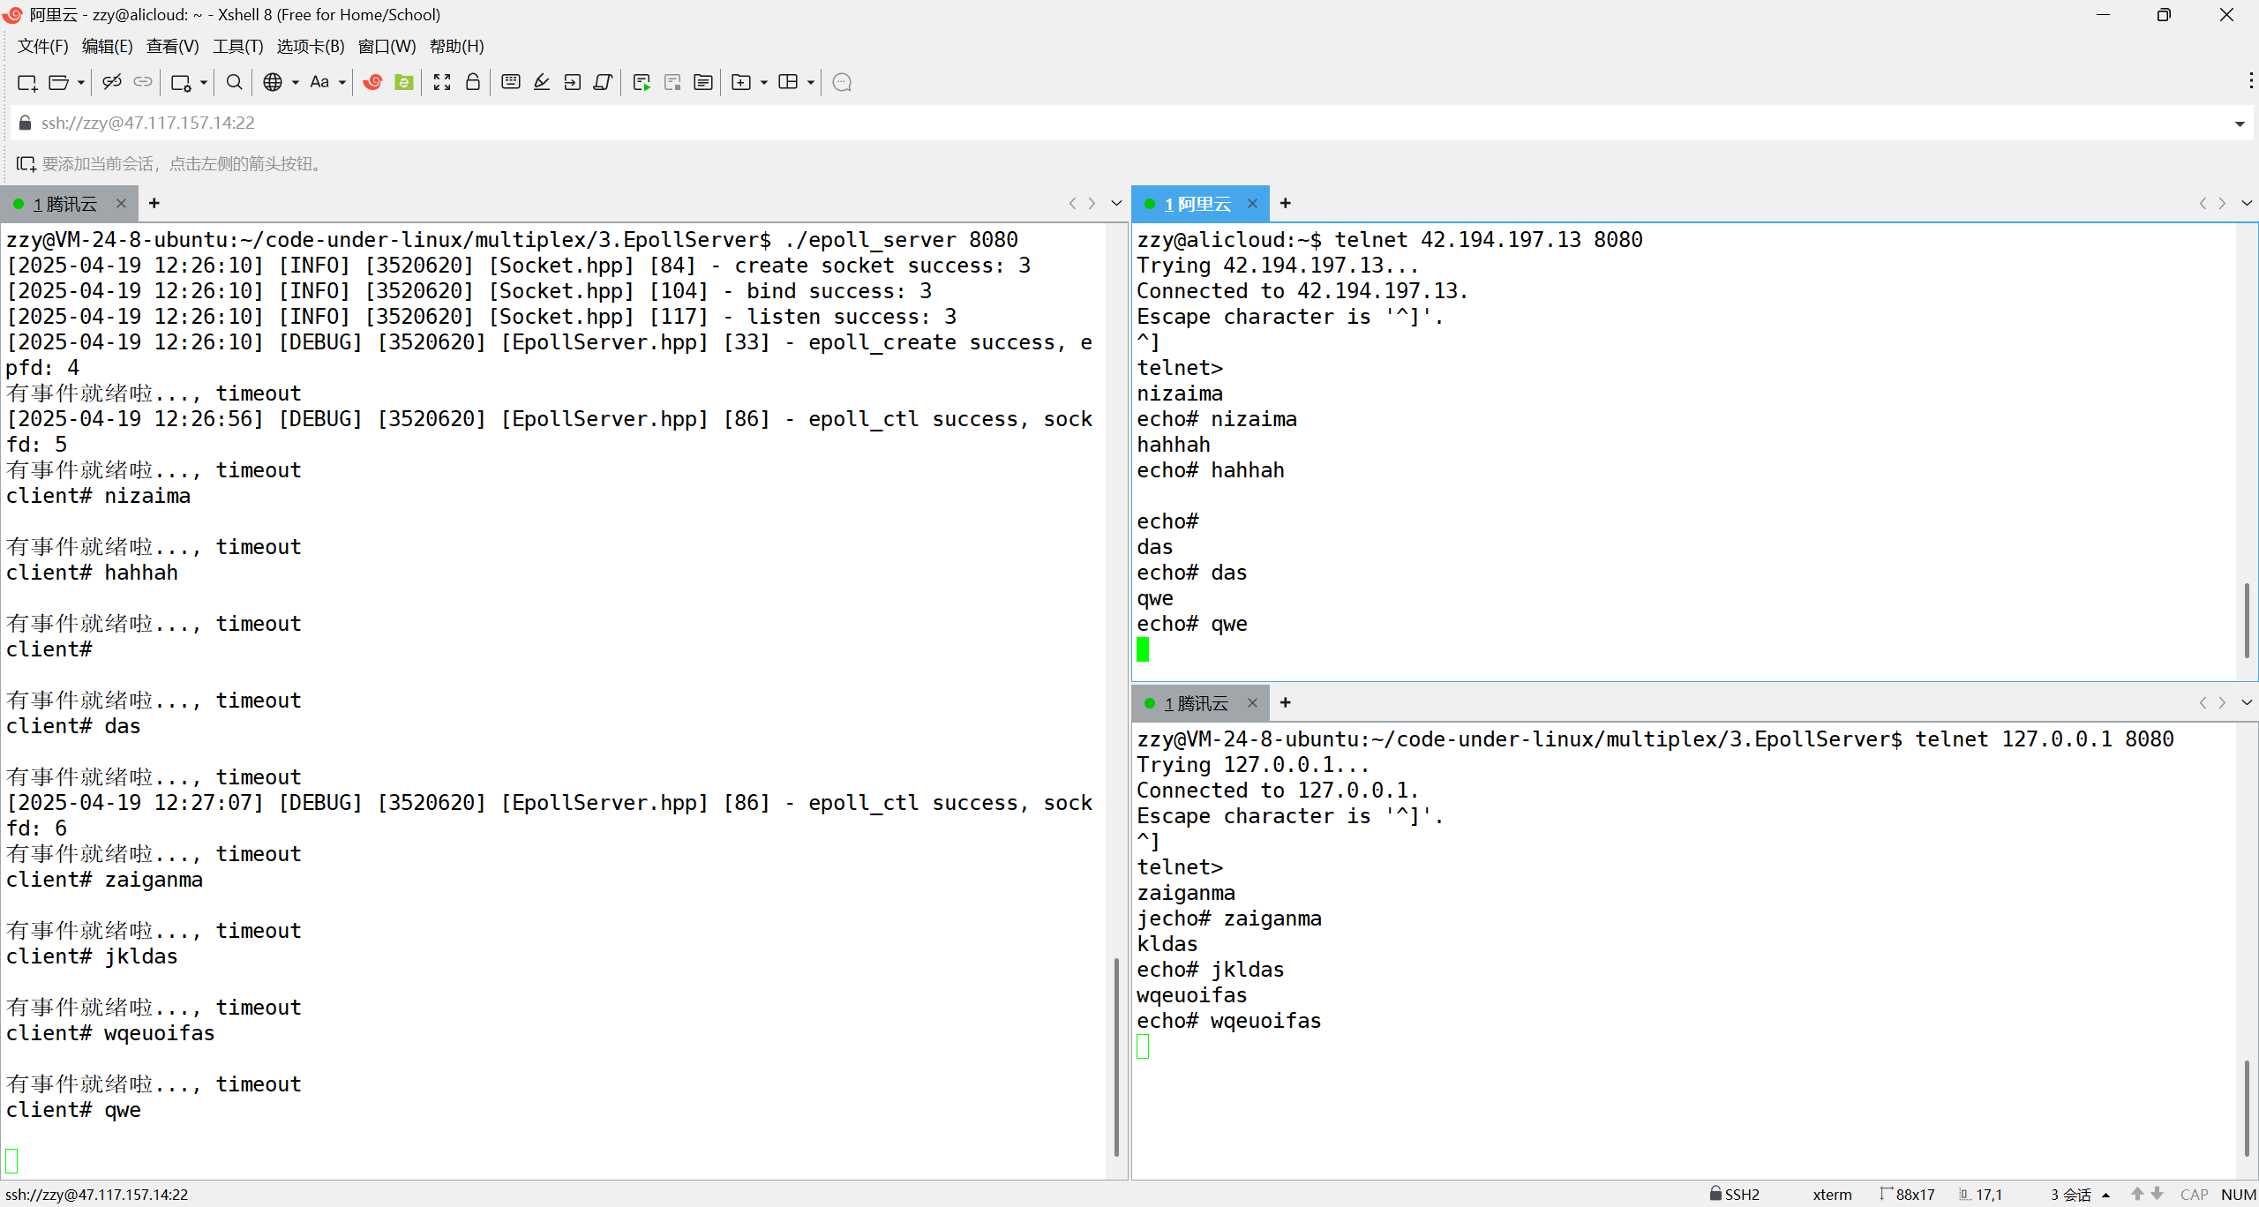Close the lower-right 腾讯云 tab
The width and height of the screenshot is (2259, 1207).
pyautogui.click(x=1252, y=703)
